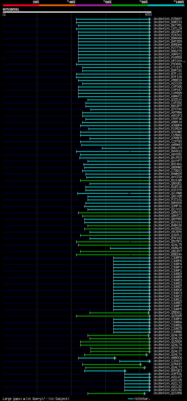Select the UniRef100_C3URC1 label
The height and width of the screenshot is (401, 187).
[168, 300]
